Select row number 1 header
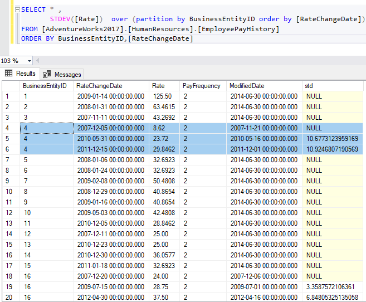 pyautogui.click(x=11, y=96)
